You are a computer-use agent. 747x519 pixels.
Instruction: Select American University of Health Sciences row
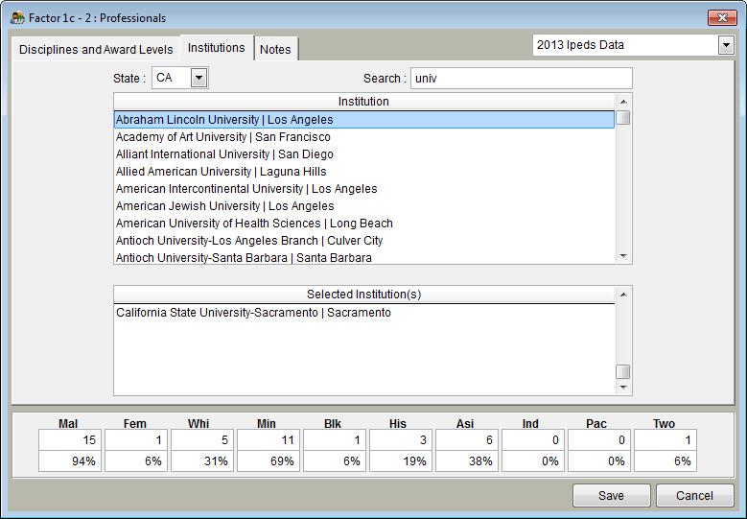tap(364, 223)
